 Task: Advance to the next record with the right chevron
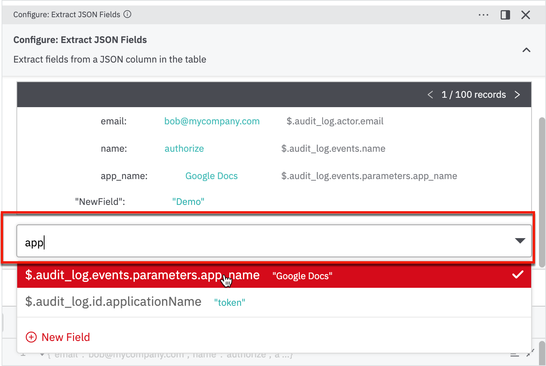(x=517, y=95)
